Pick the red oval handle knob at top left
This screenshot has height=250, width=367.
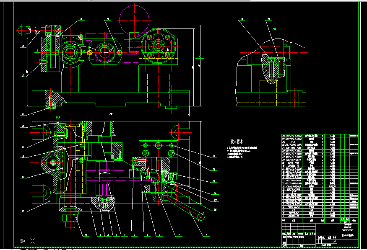24,30
